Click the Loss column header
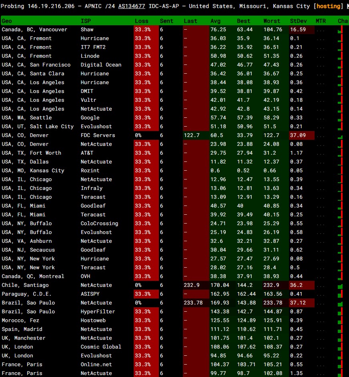This screenshot has width=349, height=377. point(141,21)
